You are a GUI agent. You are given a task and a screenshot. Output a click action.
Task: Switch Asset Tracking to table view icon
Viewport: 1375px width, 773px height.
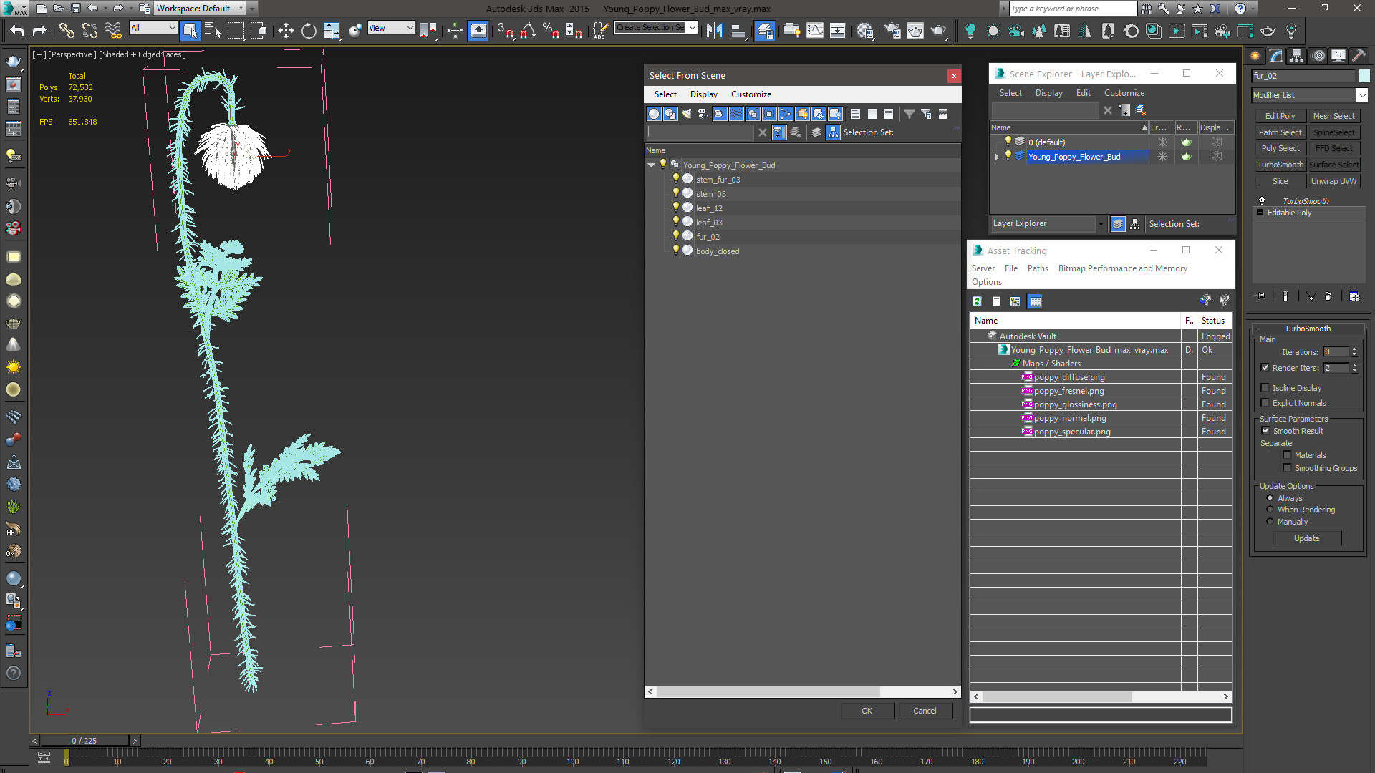1035,301
